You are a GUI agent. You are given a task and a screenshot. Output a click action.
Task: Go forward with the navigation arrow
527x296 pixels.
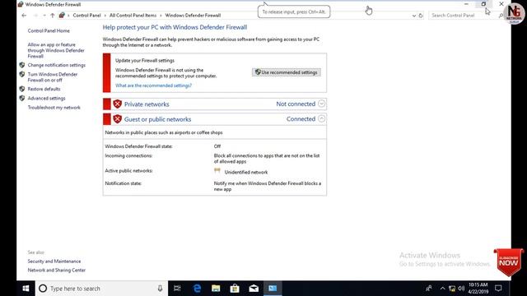35,16
